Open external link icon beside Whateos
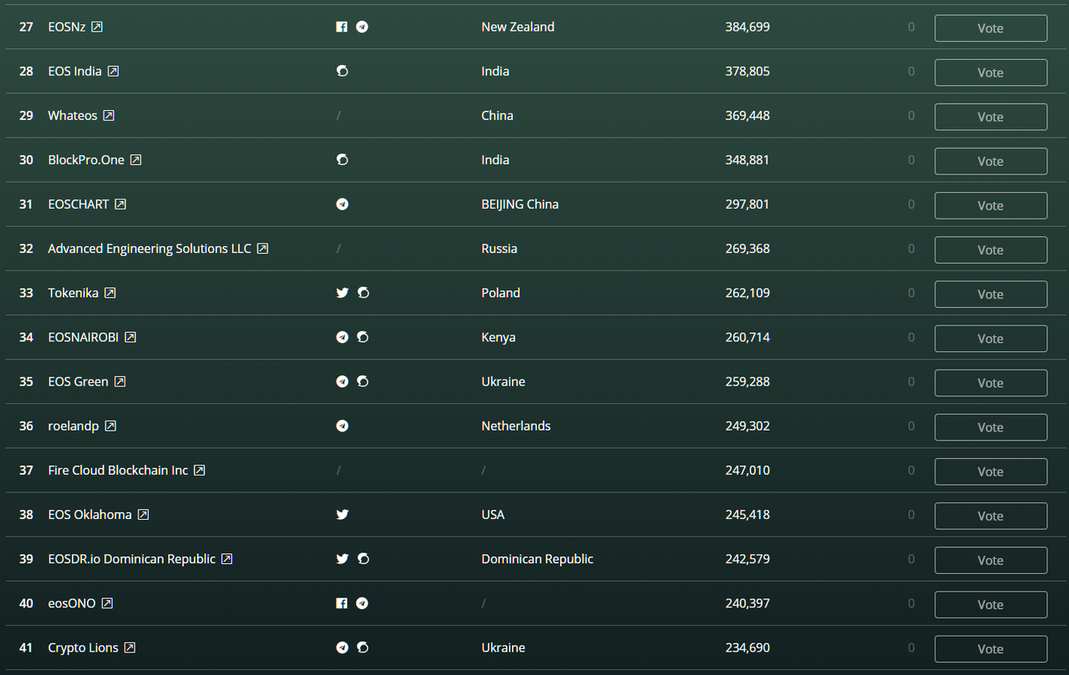The image size is (1069, 675). [109, 116]
